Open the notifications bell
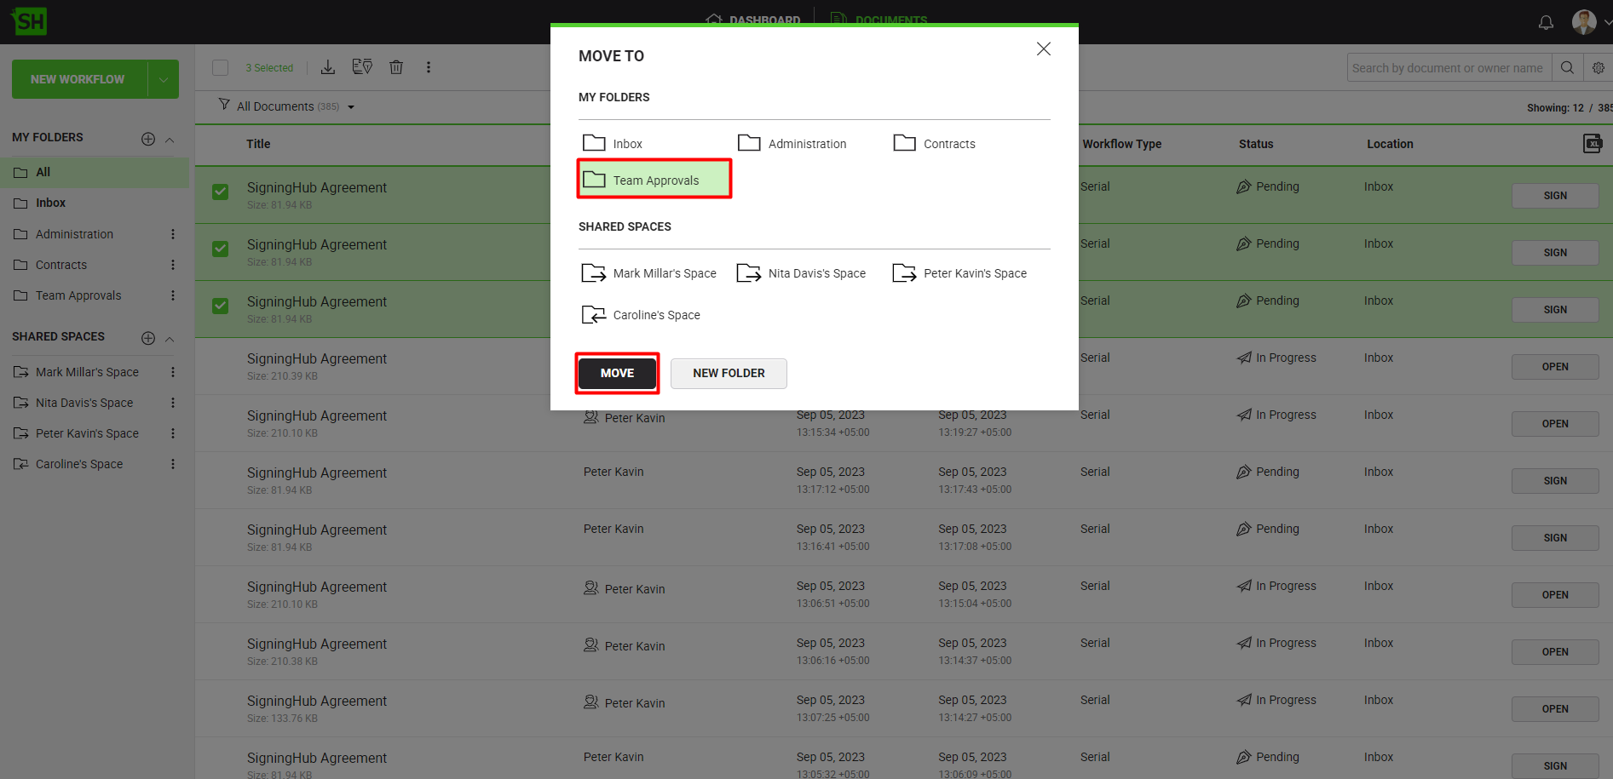1613x779 pixels. (1546, 22)
